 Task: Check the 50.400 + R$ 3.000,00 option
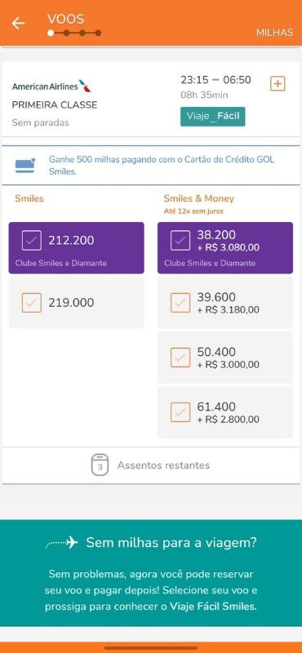point(180,358)
